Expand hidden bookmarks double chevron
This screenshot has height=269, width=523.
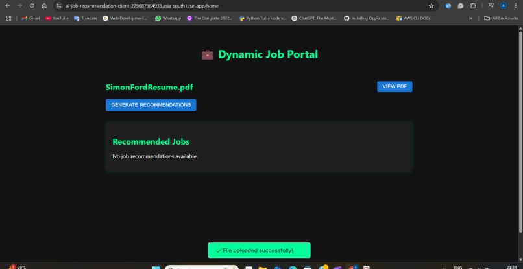pos(470,18)
